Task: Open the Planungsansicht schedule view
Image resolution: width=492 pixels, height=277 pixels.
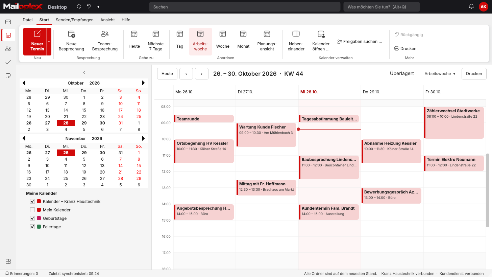Action: click(x=267, y=41)
